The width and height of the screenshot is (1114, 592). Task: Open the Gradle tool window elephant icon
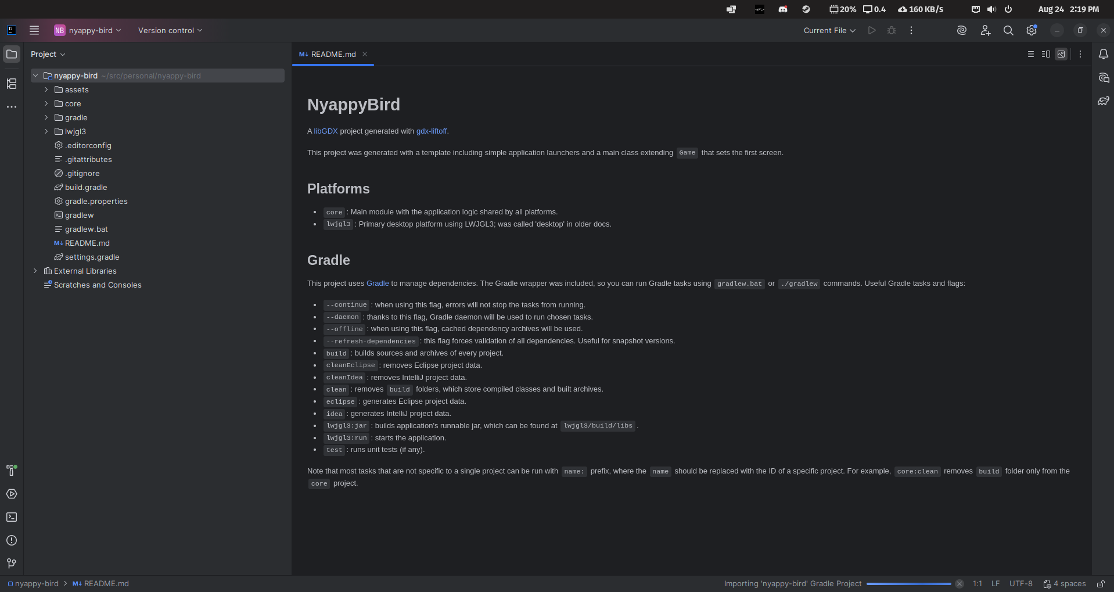point(1104,101)
